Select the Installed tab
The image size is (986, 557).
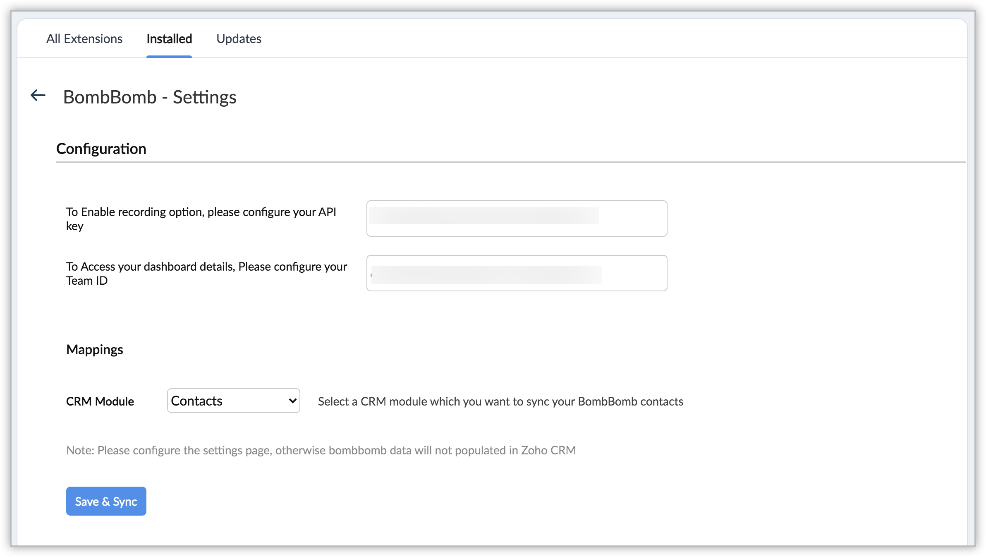coord(169,39)
